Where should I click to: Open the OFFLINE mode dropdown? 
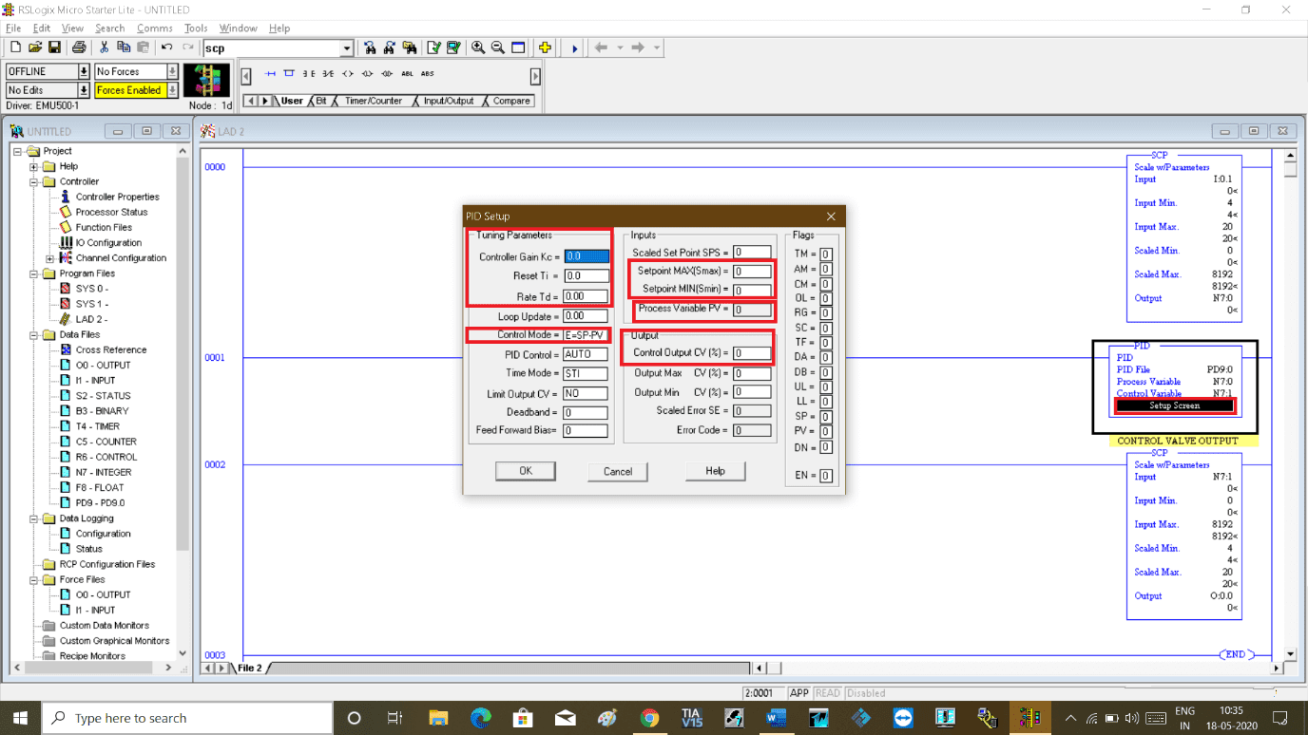pos(84,71)
